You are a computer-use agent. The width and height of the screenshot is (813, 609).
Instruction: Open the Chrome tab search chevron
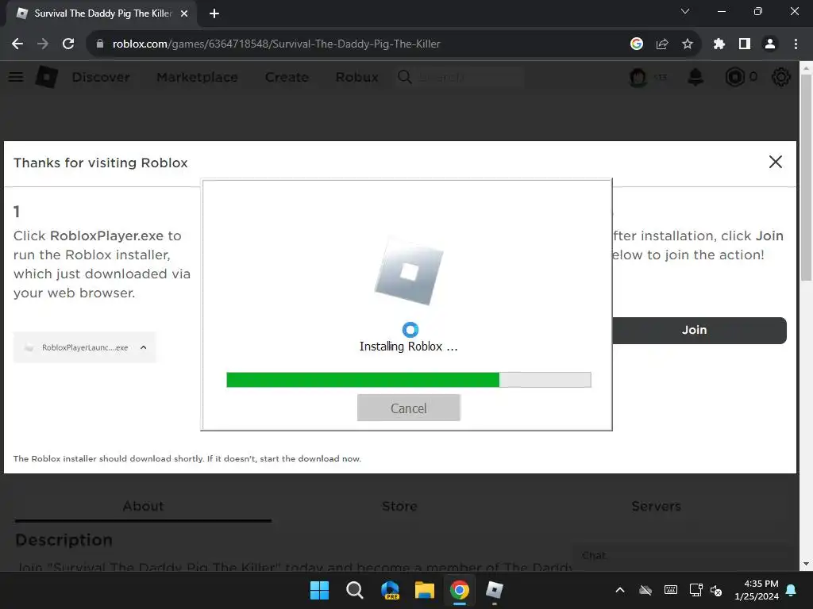pyautogui.click(x=685, y=11)
